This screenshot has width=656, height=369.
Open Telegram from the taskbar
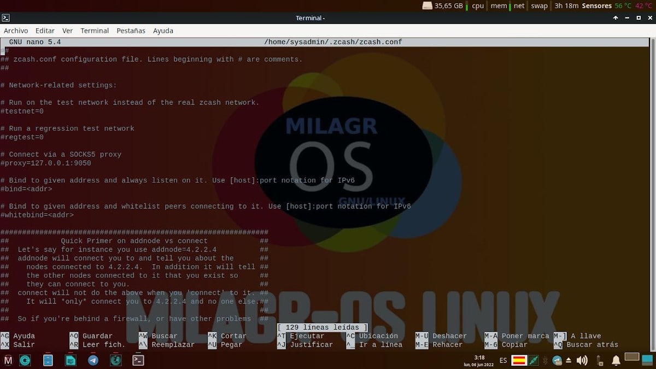93,360
